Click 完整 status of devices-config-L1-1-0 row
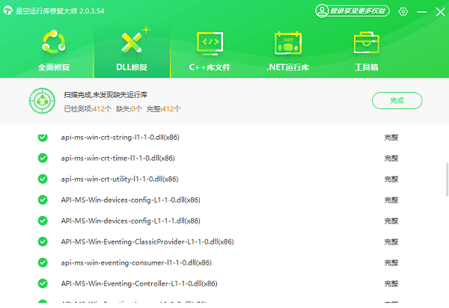 (391, 200)
